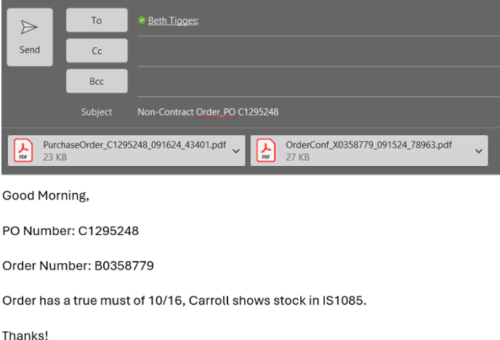Open the To recipients picker

click(97, 20)
